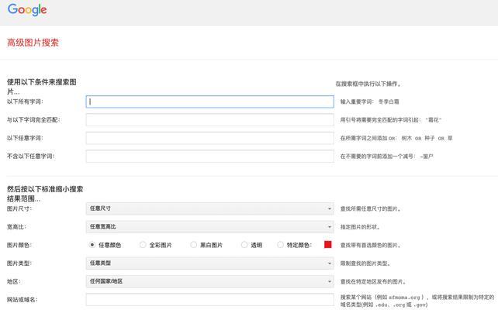The height and width of the screenshot is (310, 498).
Task: Click the 与以下字词完全匹配 input field
Action: (x=209, y=120)
